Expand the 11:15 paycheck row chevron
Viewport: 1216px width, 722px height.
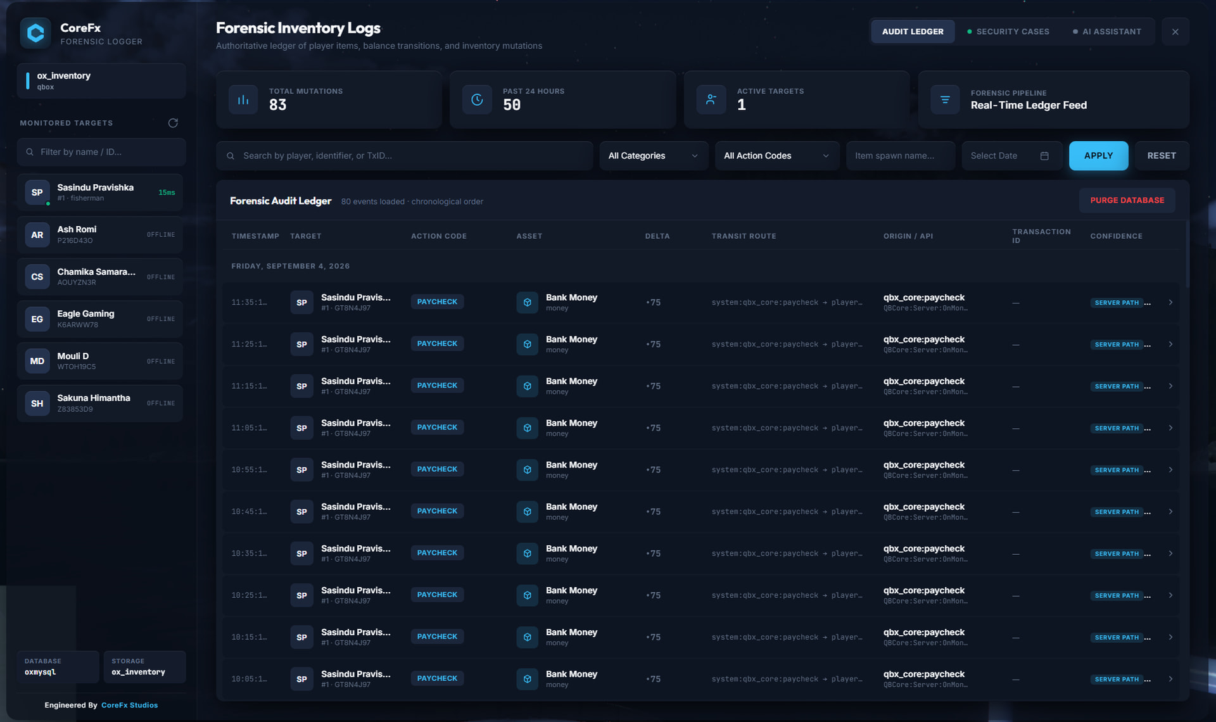1170,386
